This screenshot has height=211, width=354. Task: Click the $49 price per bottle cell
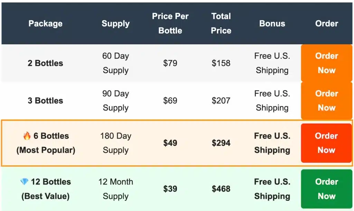tap(170, 143)
